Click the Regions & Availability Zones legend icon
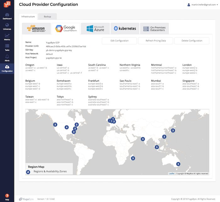Image resolution: width=220 pixels, height=202 pixels. (x=28, y=172)
